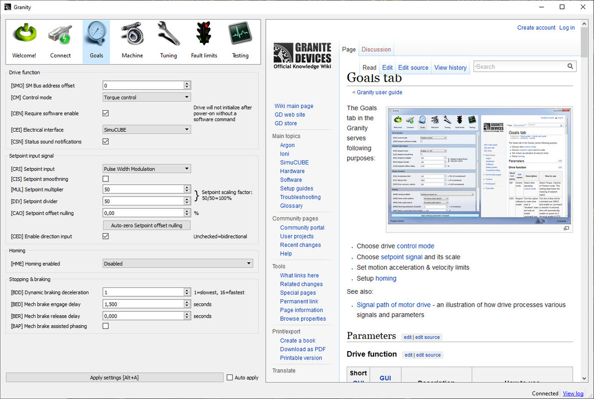Open the Electrical interface dropdown
Screen dimensions: 594x399
[x=146, y=129]
